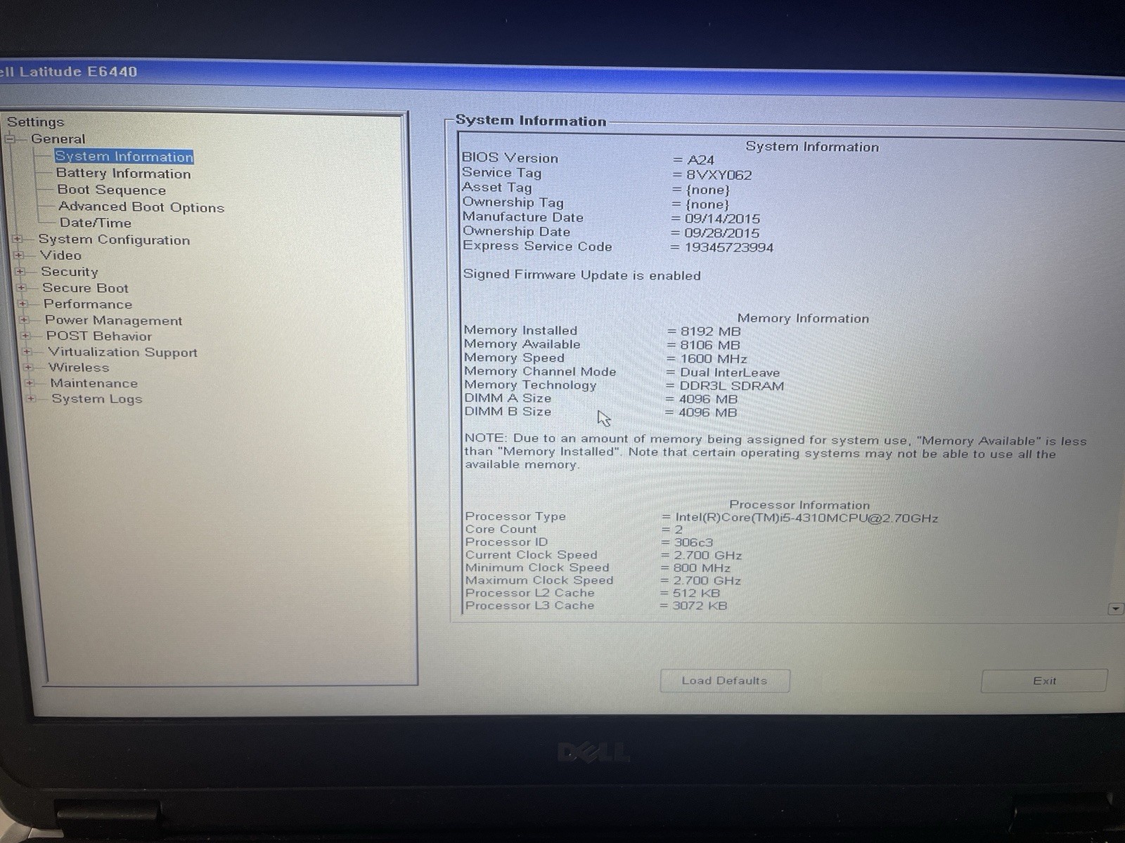1125x843 pixels.
Task: Expand the Secure Boot node
Action: point(22,288)
